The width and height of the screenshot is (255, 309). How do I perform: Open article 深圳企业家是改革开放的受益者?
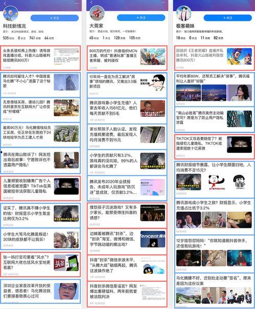(40, 291)
